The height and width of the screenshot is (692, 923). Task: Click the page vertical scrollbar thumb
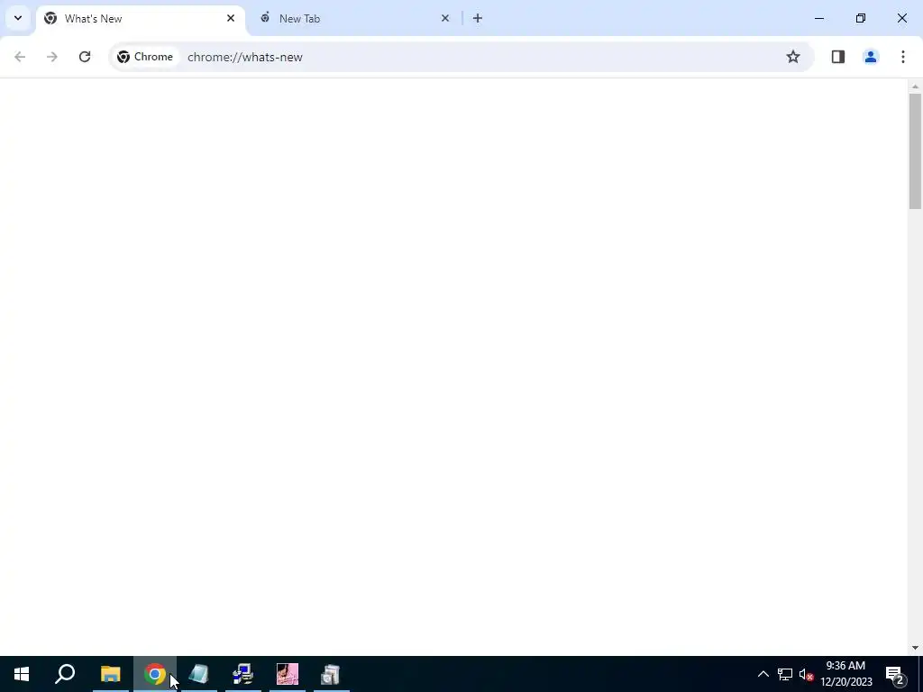(x=915, y=151)
